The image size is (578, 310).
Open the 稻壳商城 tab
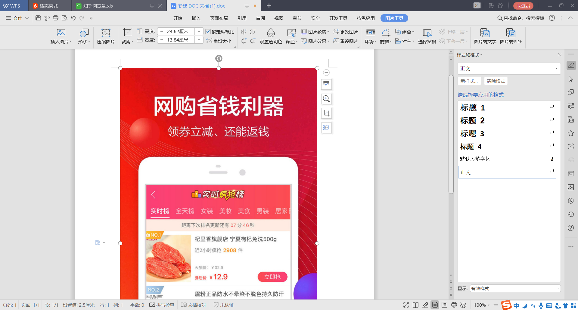50,6
